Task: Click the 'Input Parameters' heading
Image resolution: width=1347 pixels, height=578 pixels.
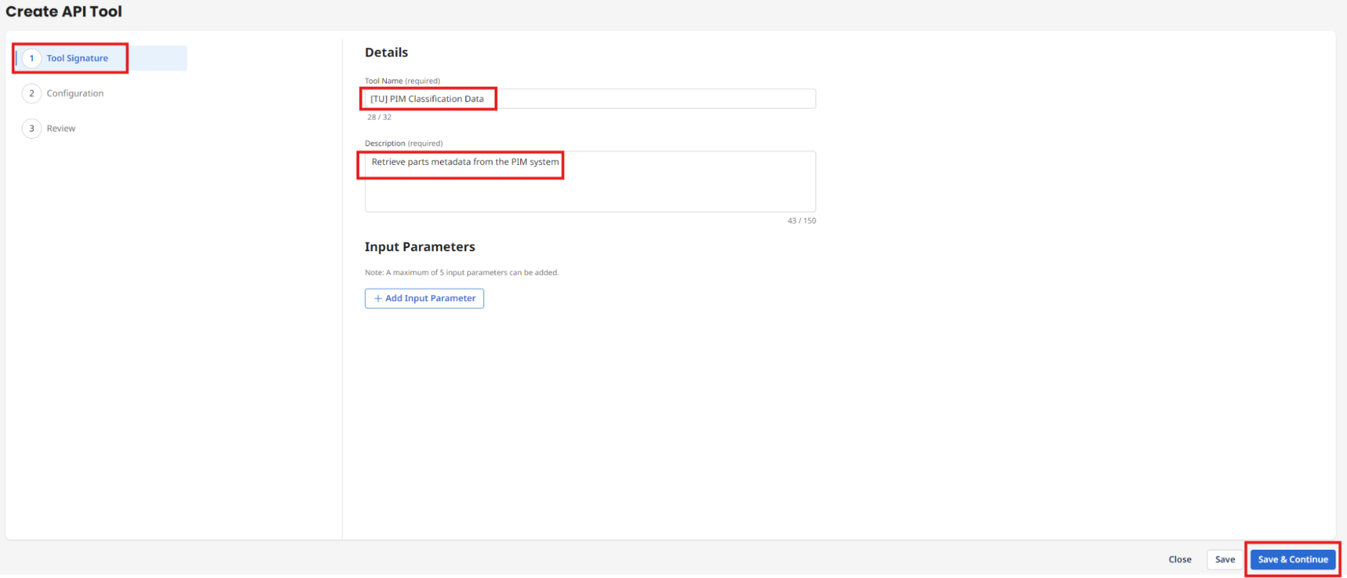Action: click(x=420, y=247)
